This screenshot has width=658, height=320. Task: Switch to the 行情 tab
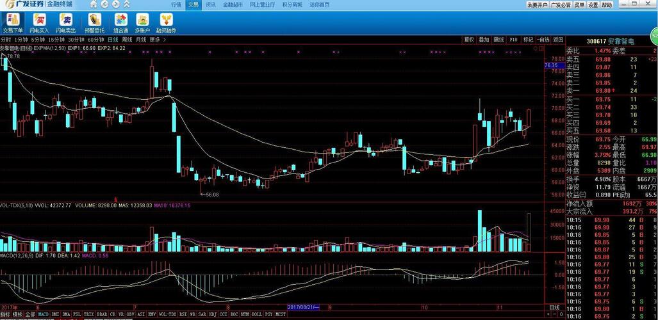(177, 4)
